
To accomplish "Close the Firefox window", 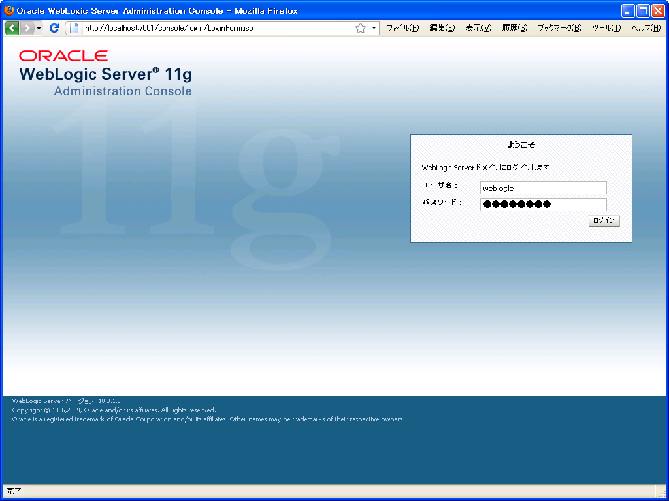I will tap(658, 10).
